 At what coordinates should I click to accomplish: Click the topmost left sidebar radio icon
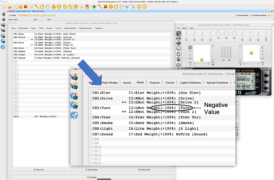pyautogui.click(x=3, y=14)
